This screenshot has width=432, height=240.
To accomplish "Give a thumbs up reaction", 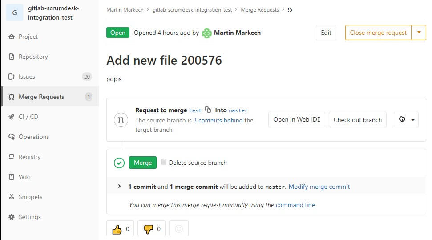I will click(x=120, y=229).
